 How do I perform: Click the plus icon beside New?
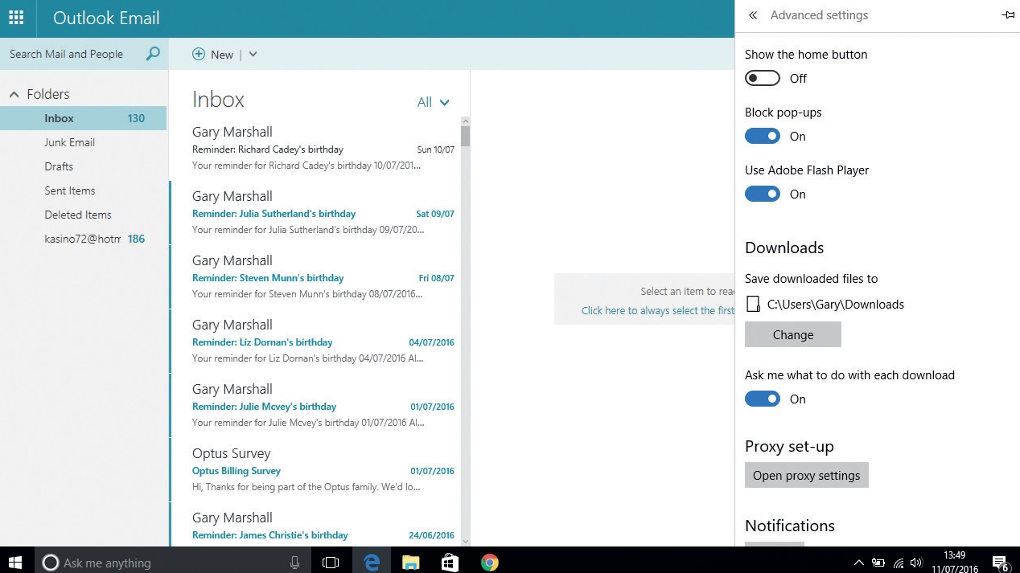[199, 54]
